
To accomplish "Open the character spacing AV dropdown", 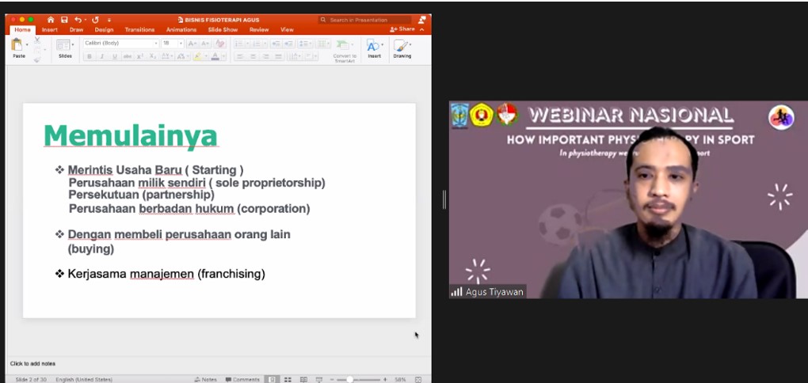I will pyautogui.click(x=167, y=57).
